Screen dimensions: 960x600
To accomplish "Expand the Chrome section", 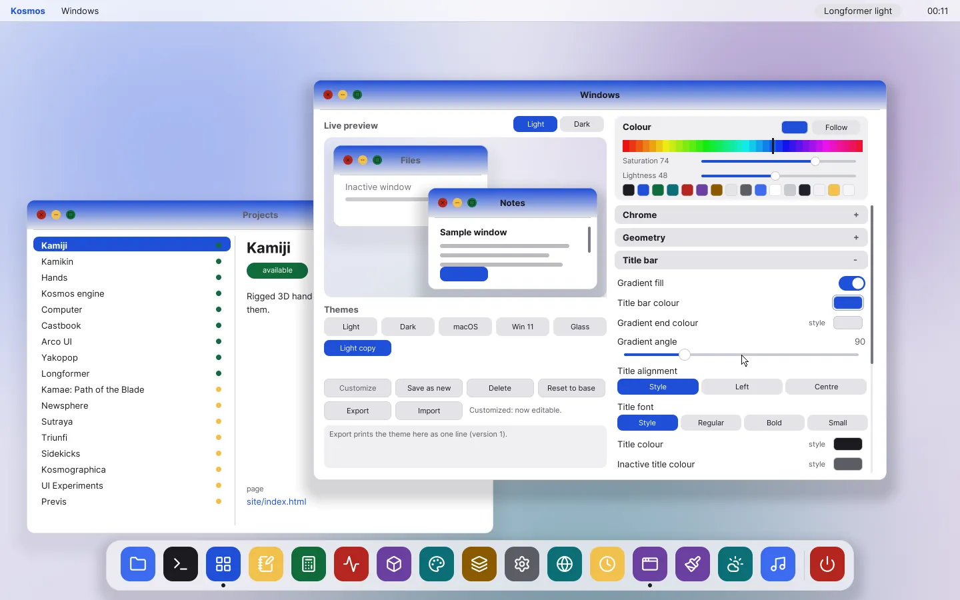I will tap(741, 215).
